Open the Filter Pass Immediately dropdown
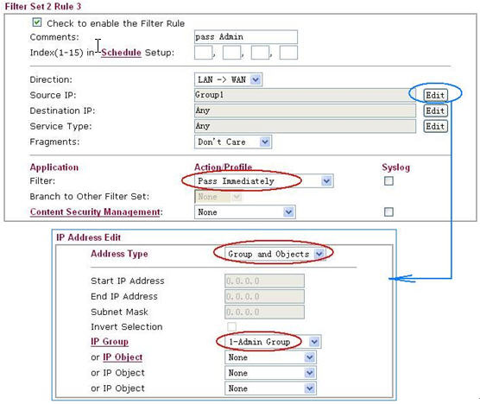 264,181
